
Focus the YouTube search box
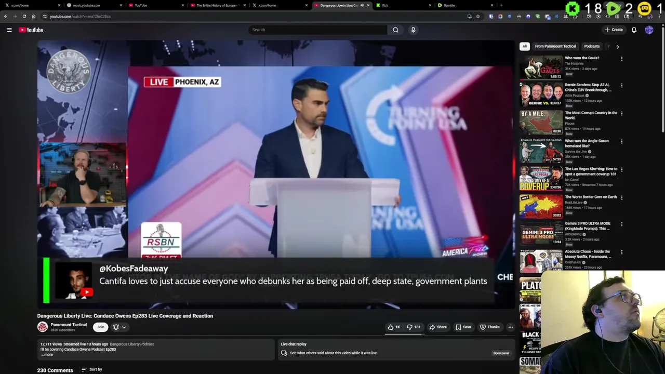[x=317, y=30]
